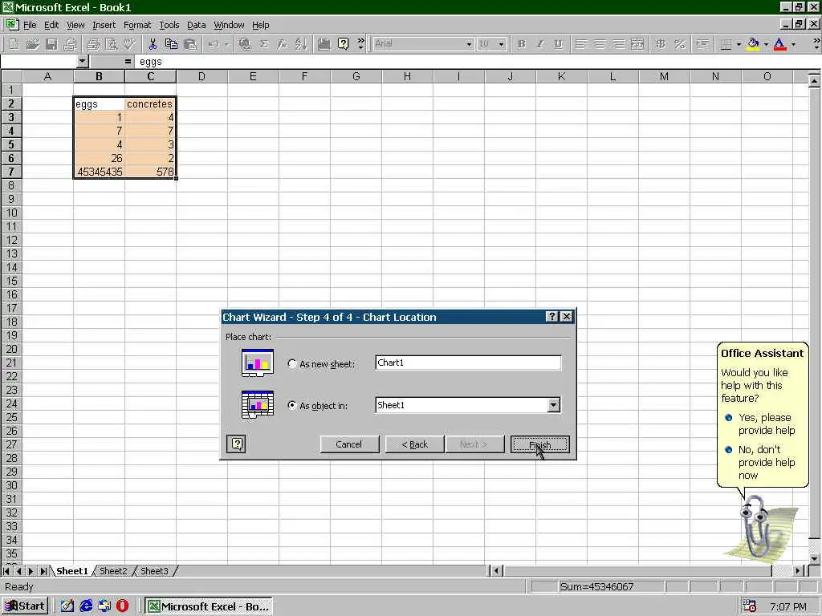Click the Spelling check icon

129,45
